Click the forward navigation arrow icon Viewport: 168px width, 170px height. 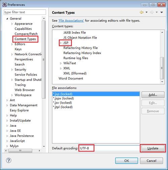click(152, 12)
